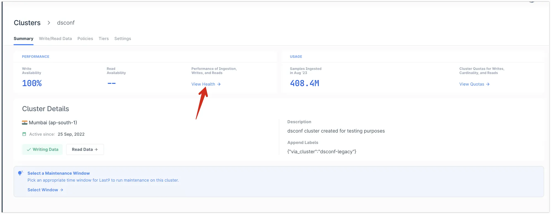Click the Read Data button
The height and width of the screenshot is (214, 551).
[x=85, y=149]
